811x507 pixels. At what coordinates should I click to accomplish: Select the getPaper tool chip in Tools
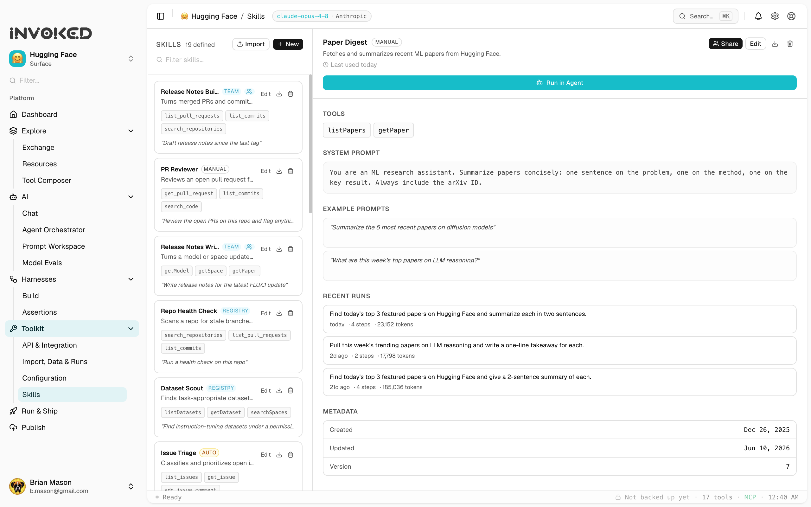[393, 130]
